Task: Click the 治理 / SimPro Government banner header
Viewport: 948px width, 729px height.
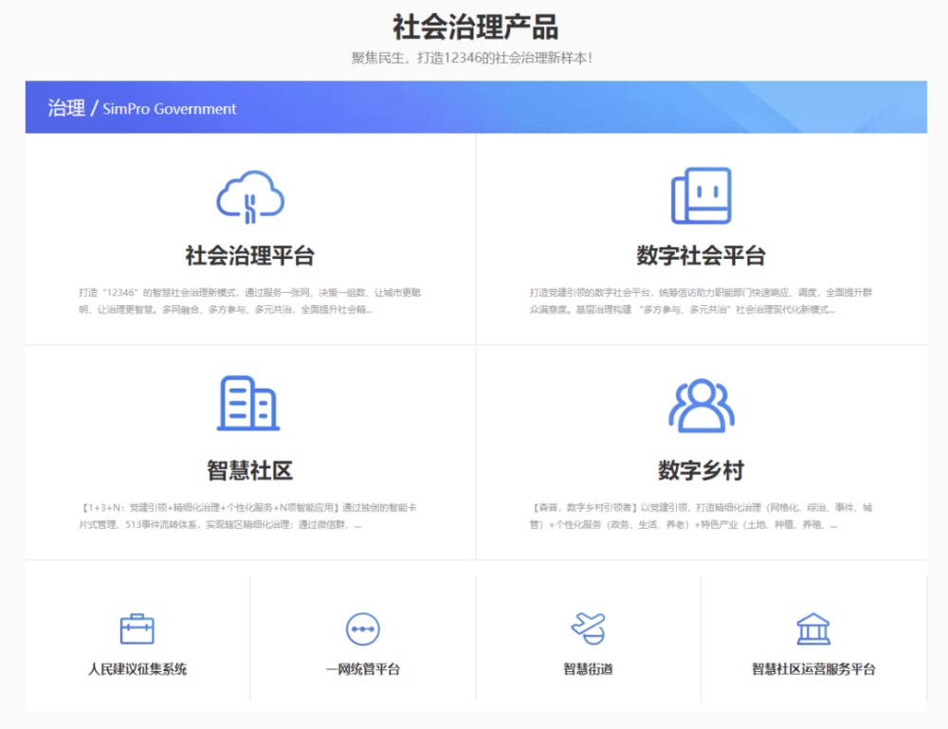Action: [142, 108]
